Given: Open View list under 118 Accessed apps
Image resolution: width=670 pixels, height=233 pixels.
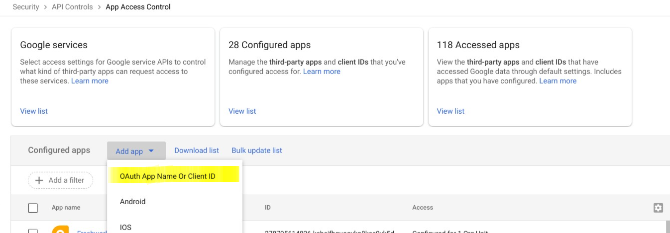Looking at the screenshot, I should click(450, 111).
